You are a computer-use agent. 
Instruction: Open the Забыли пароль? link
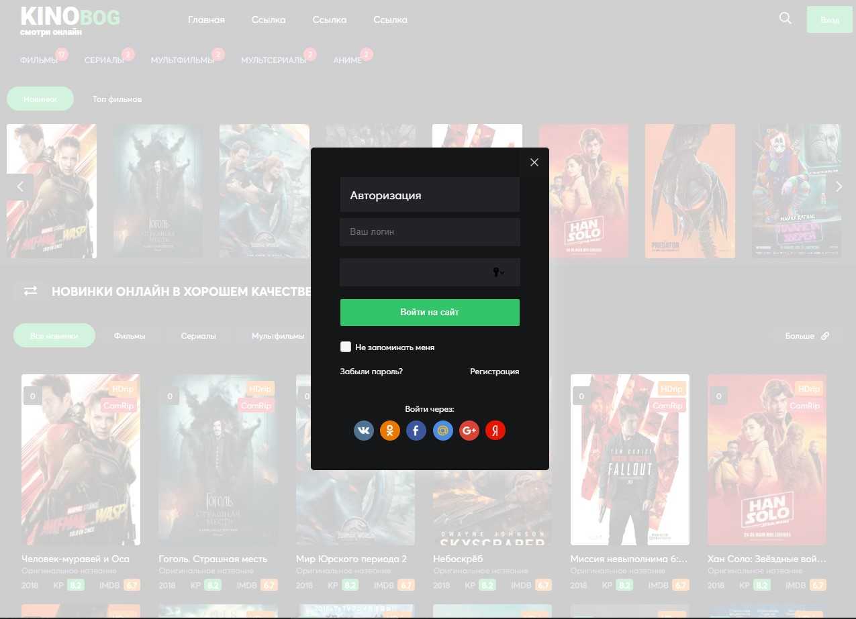[x=371, y=372]
